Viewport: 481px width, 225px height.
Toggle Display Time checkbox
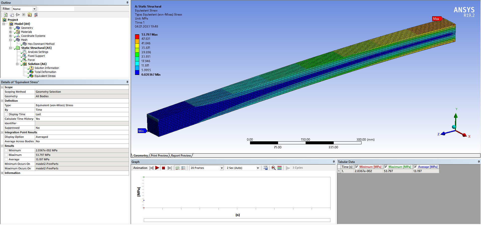point(6,114)
